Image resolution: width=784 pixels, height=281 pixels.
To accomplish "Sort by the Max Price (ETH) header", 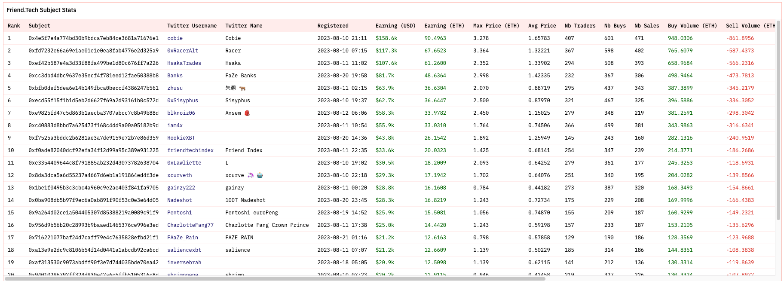I will click(496, 26).
